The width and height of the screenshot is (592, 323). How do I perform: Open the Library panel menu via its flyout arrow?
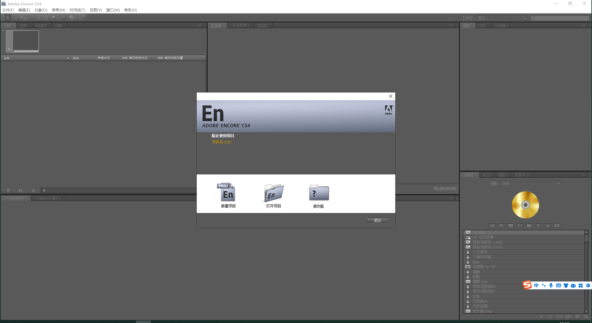583,175
